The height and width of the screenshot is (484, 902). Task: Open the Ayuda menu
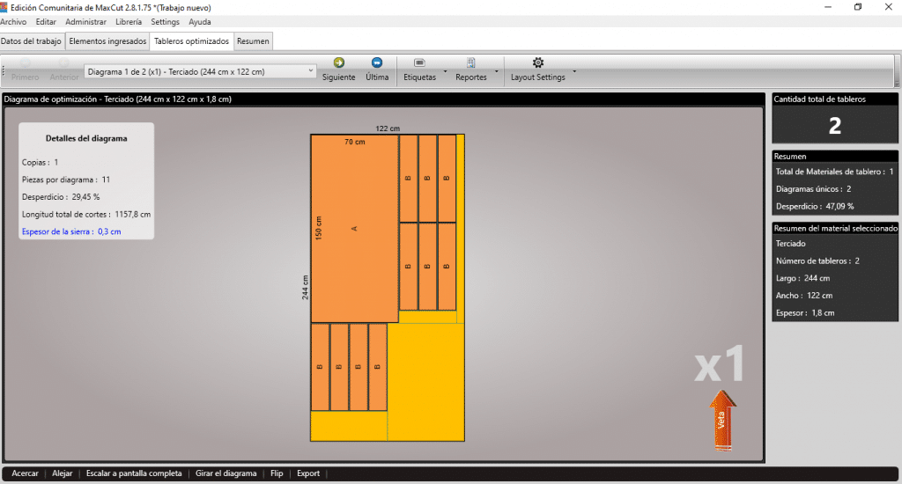(x=200, y=22)
